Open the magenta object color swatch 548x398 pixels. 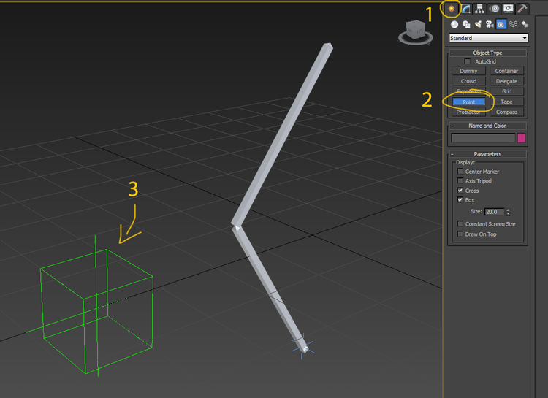click(521, 138)
